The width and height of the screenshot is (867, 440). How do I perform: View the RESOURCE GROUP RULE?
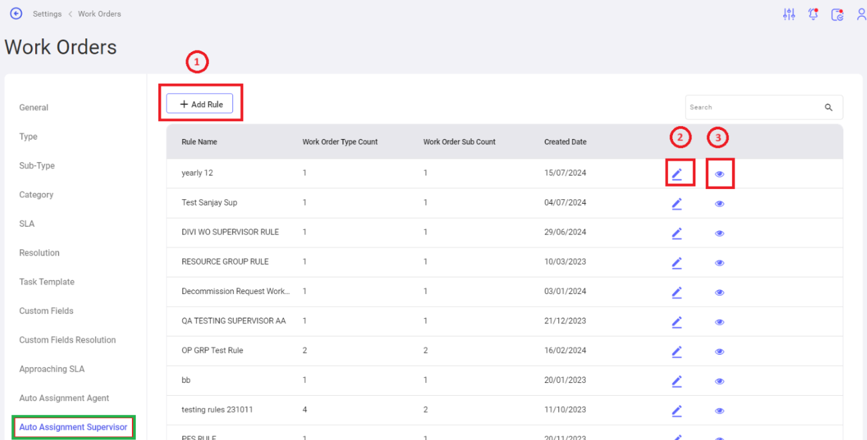point(720,263)
